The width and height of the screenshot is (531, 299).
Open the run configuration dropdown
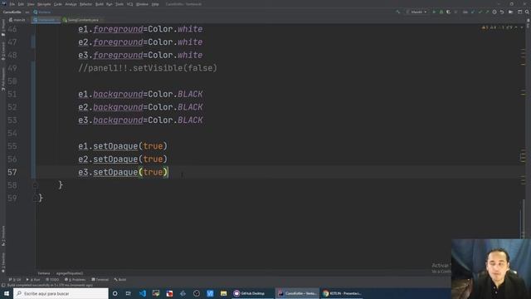tap(417, 12)
